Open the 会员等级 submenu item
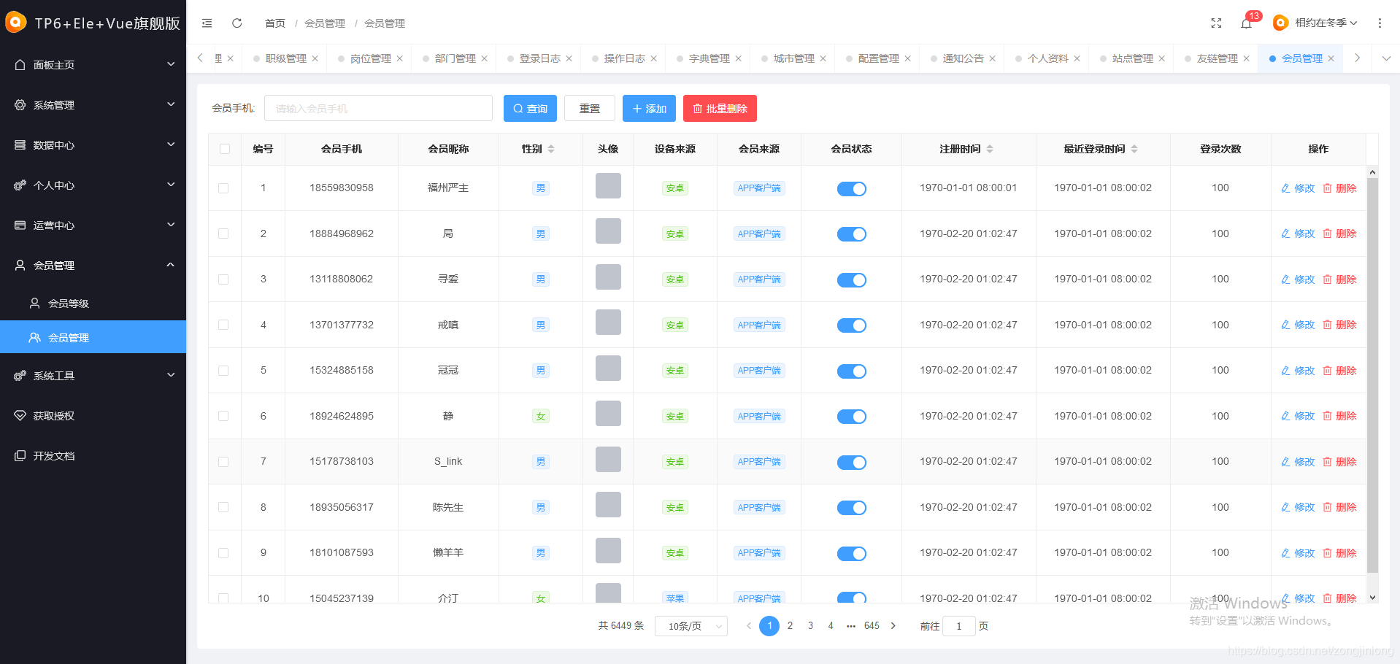1400x664 pixels. point(93,304)
